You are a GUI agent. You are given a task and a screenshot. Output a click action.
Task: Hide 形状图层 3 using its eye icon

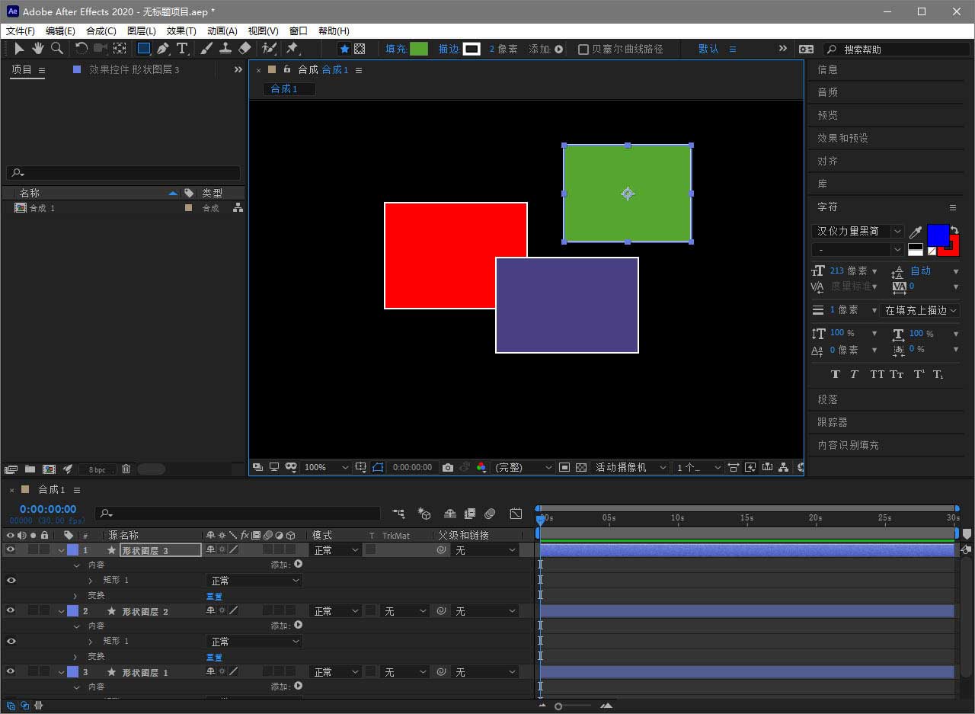click(11, 549)
